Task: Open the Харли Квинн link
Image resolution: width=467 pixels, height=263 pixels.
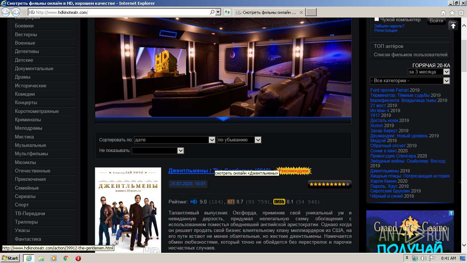Action: pos(383,181)
